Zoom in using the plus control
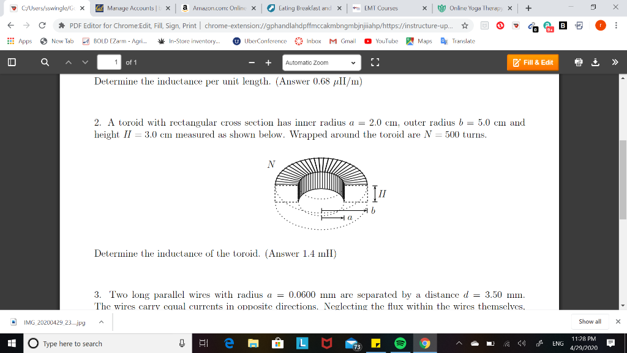The width and height of the screenshot is (627, 353). (267, 61)
